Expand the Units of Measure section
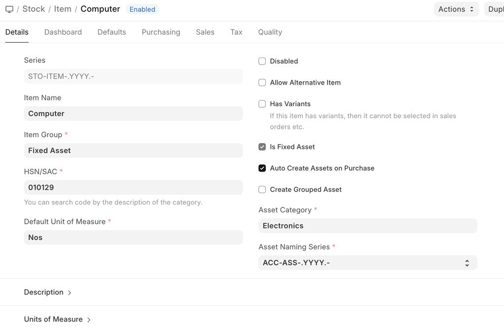The width and height of the screenshot is (504, 329). click(57, 319)
